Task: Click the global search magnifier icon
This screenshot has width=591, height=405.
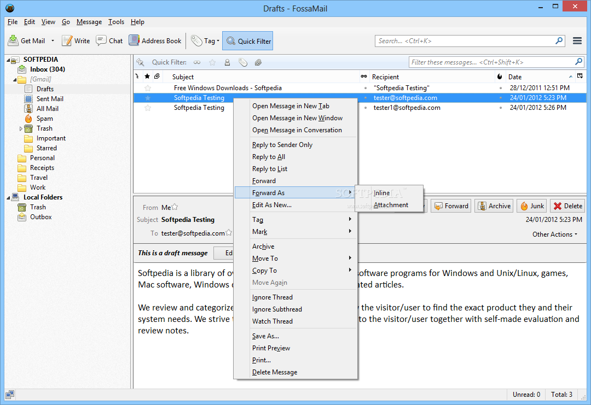Action: click(559, 40)
